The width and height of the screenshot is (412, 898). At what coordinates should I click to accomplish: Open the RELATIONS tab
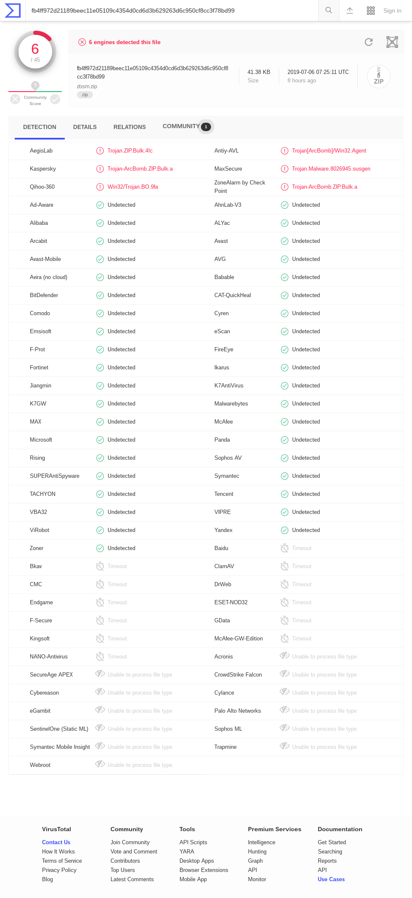(129, 127)
